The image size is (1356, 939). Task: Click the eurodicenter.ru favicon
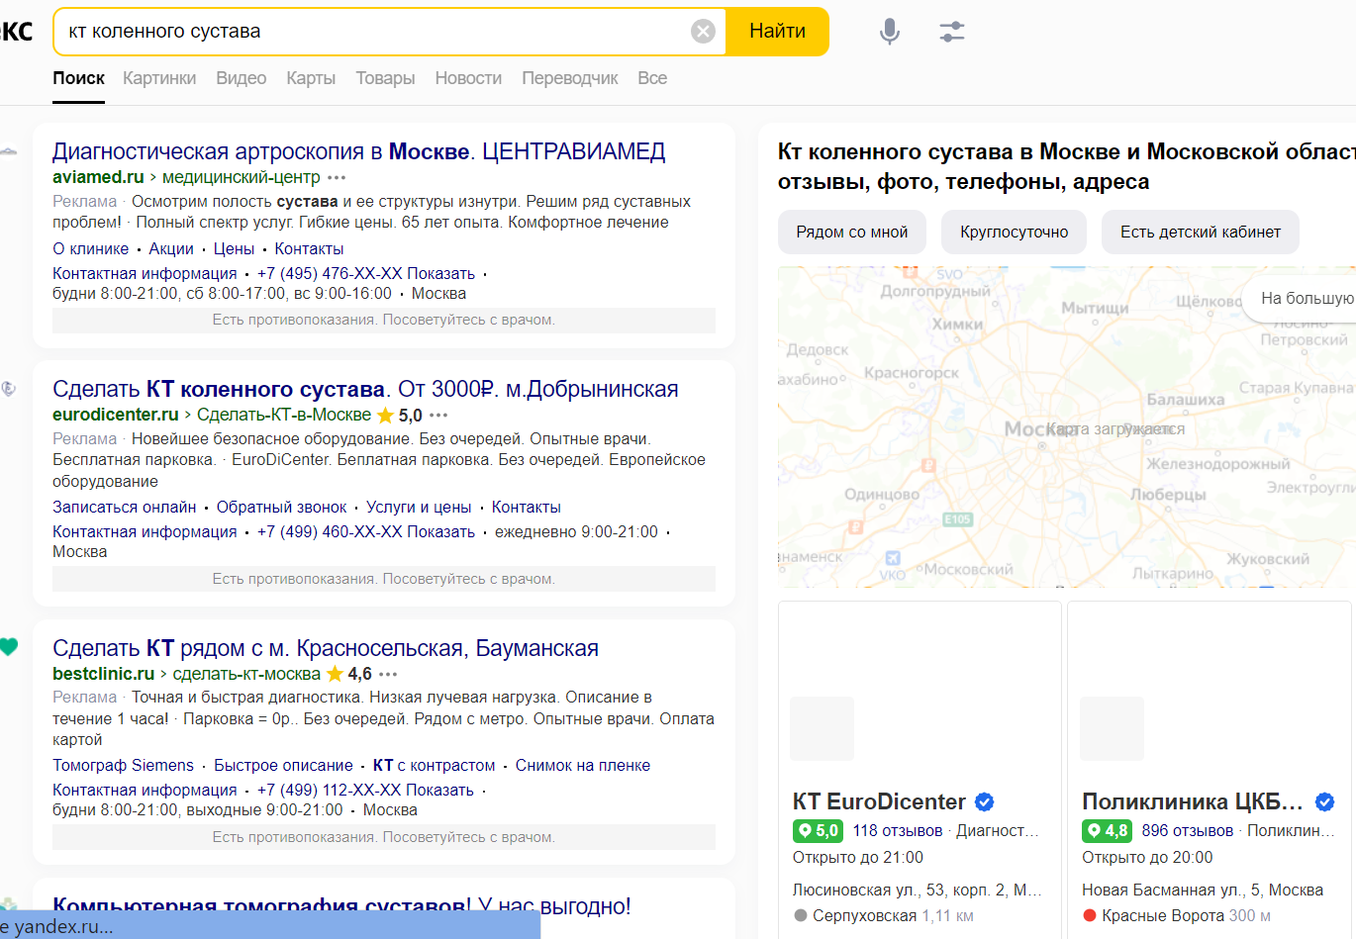pos(8,389)
